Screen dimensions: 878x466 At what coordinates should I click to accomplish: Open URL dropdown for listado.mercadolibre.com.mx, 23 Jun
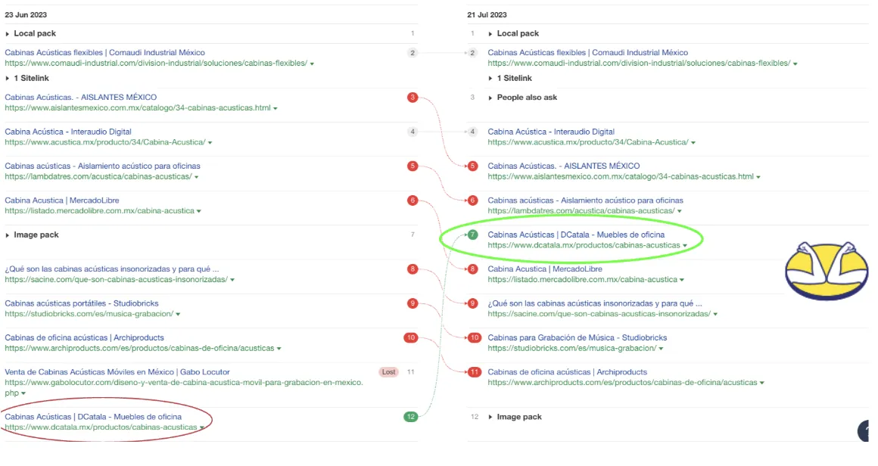pos(199,212)
